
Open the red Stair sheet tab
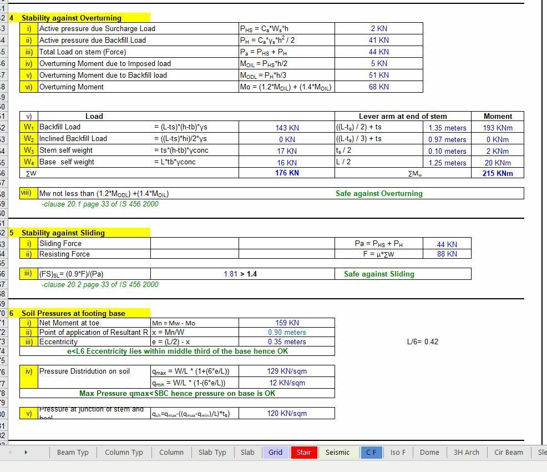click(x=303, y=453)
